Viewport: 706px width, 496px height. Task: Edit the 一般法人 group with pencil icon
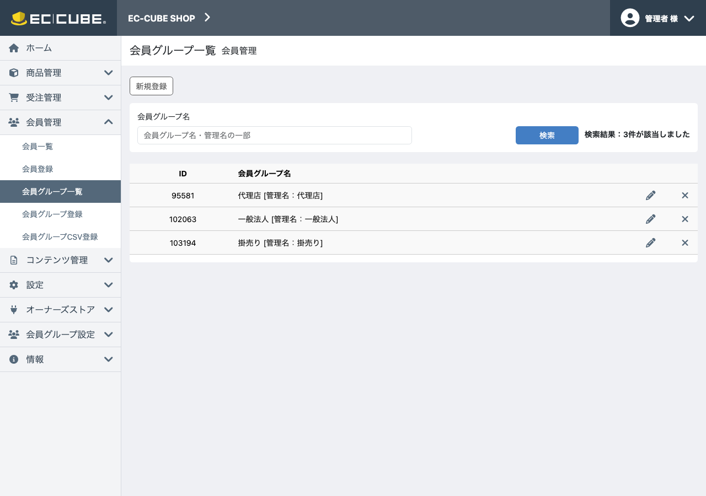pos(651,219)
